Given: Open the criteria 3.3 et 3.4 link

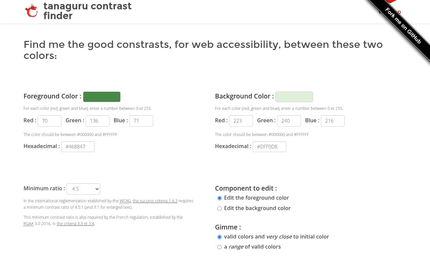Looking at the screenshot, I should click(75, 223).
